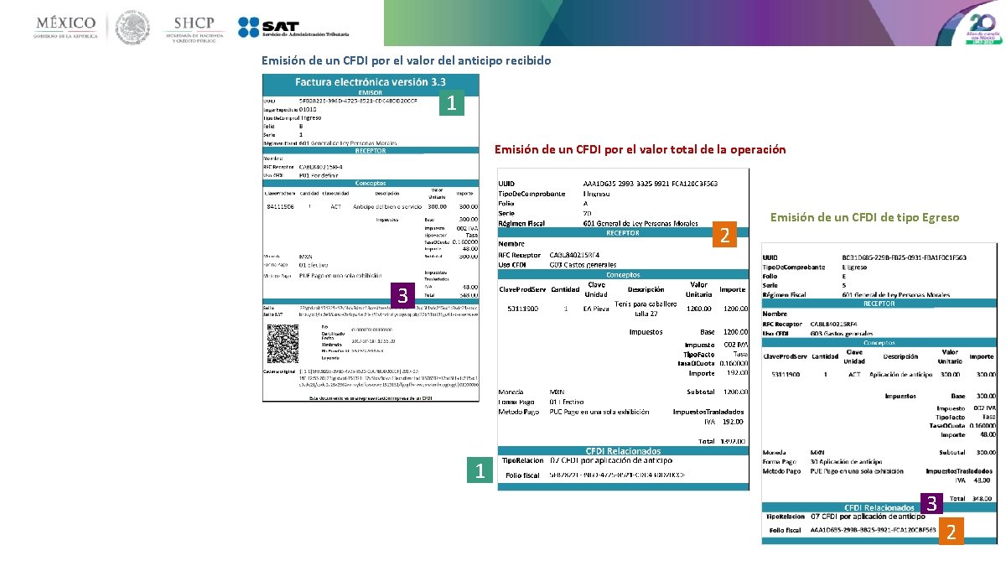Click concept code 84111506 on first invoice

(x=279, y=205)
